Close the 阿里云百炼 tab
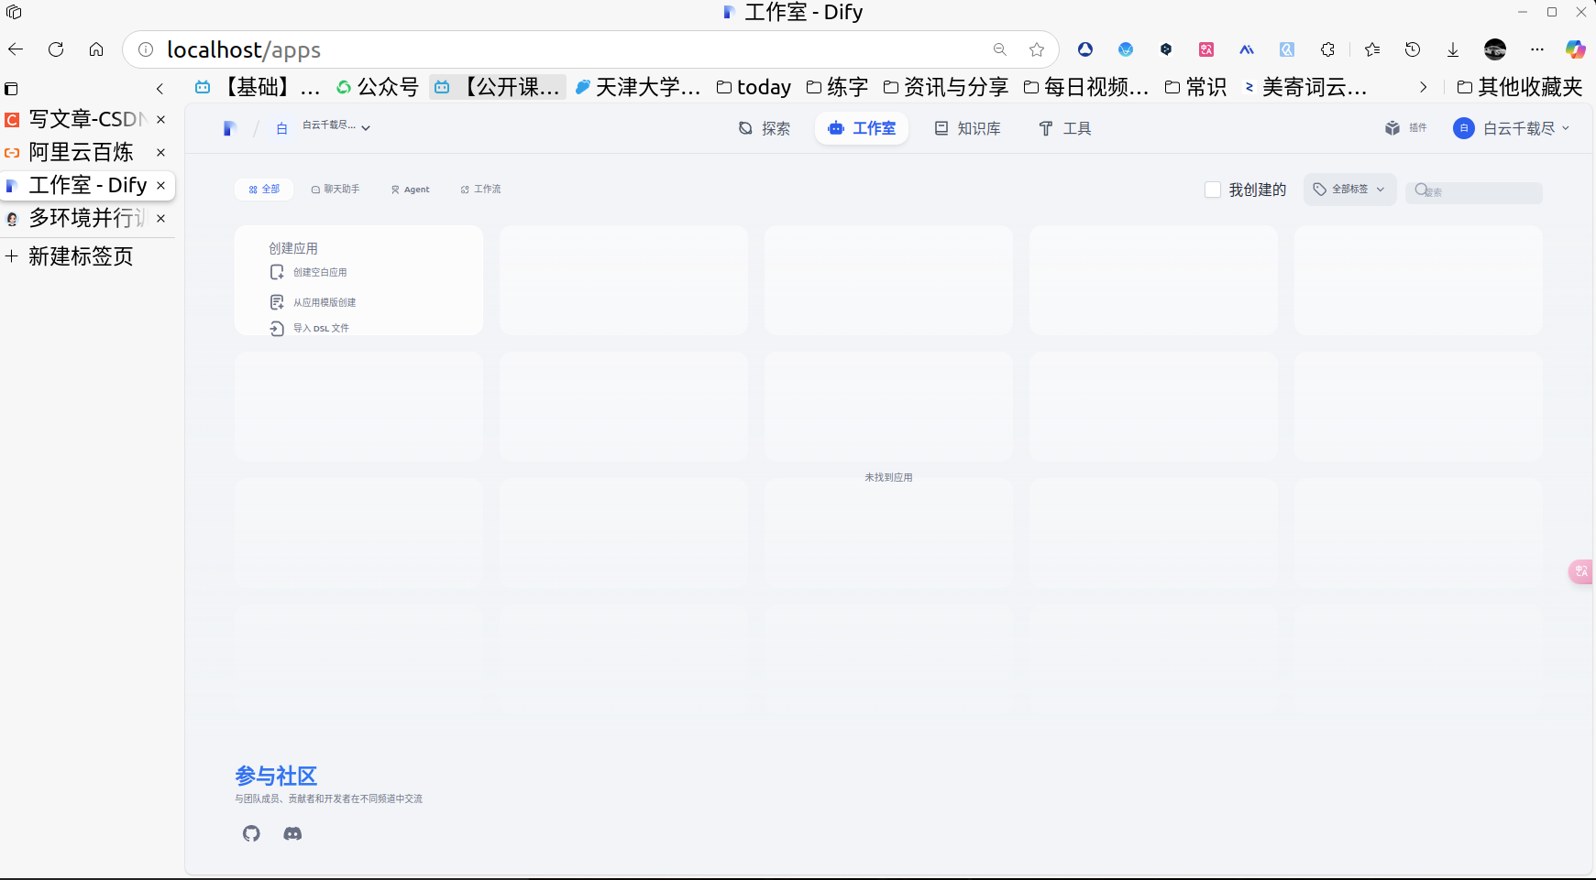 tap(160, 152)
